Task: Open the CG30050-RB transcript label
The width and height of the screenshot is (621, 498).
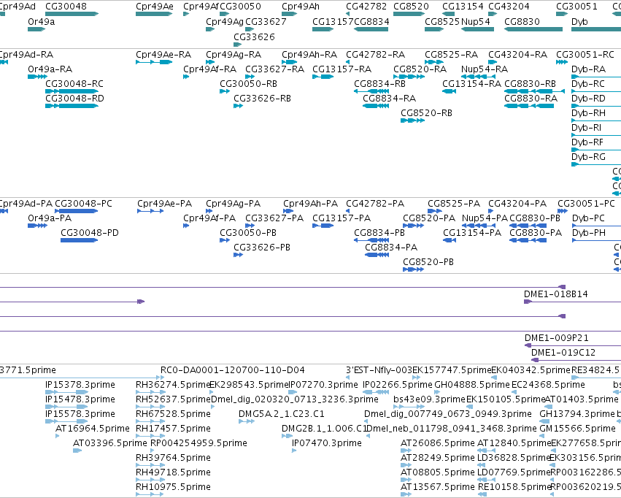Action: [248, 83]
